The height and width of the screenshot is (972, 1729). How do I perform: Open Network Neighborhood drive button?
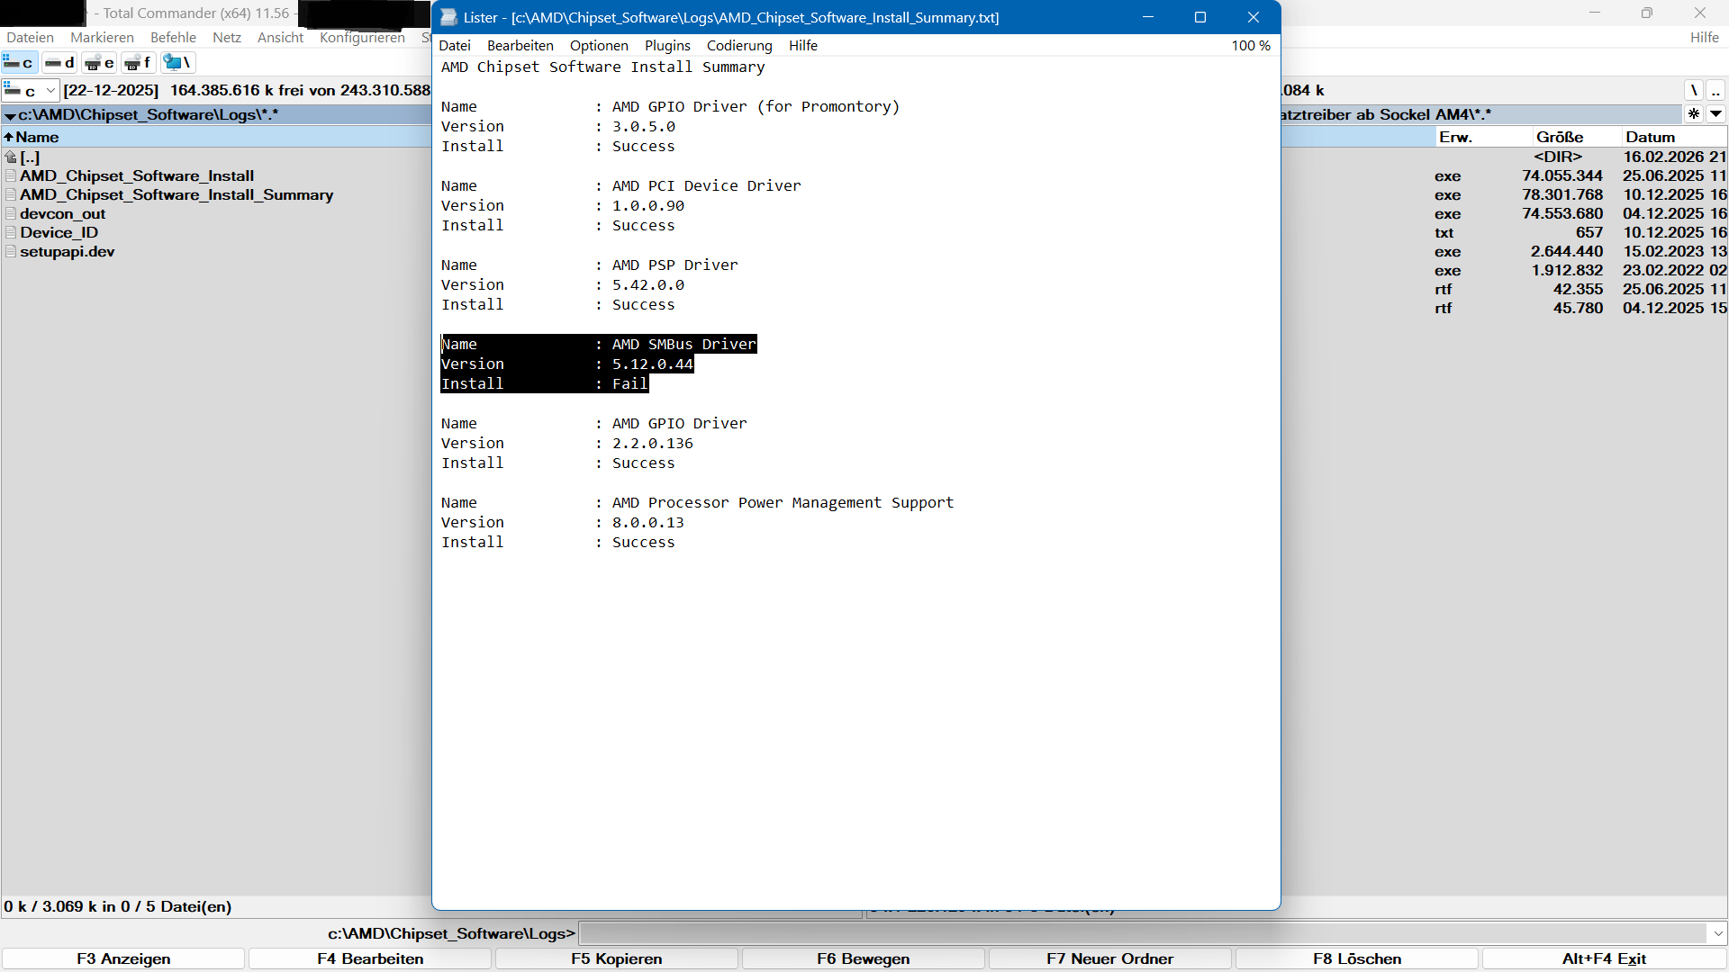pos(177,62)
